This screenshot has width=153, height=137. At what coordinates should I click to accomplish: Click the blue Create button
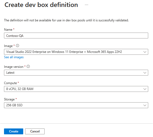[14, 131]
